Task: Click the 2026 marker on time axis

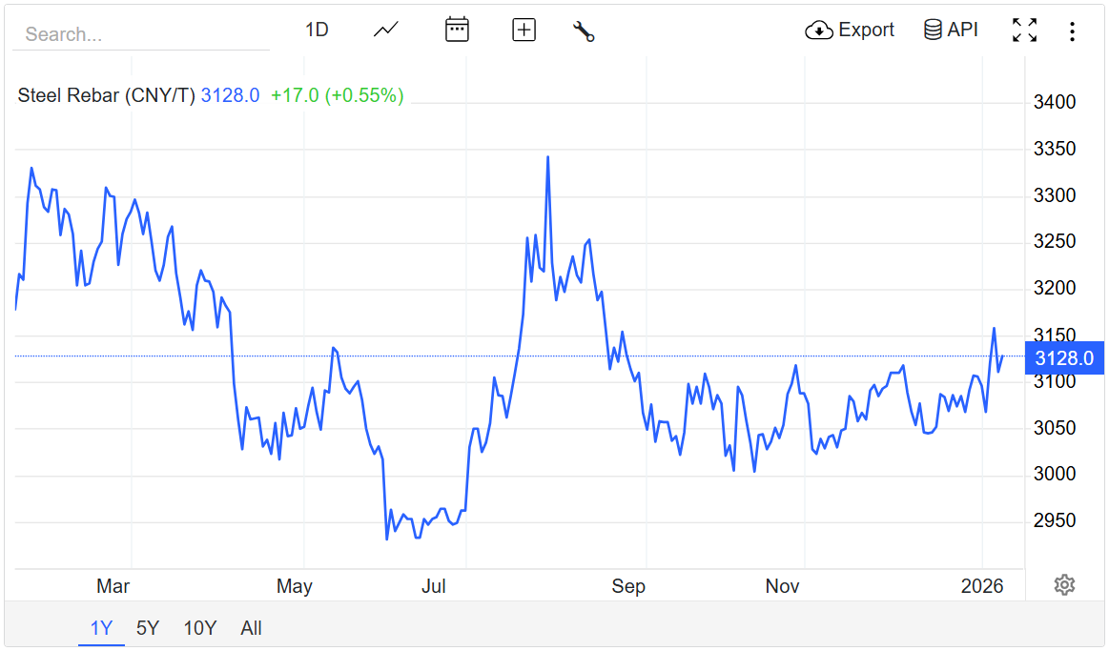Action: [x=982, y=586]
